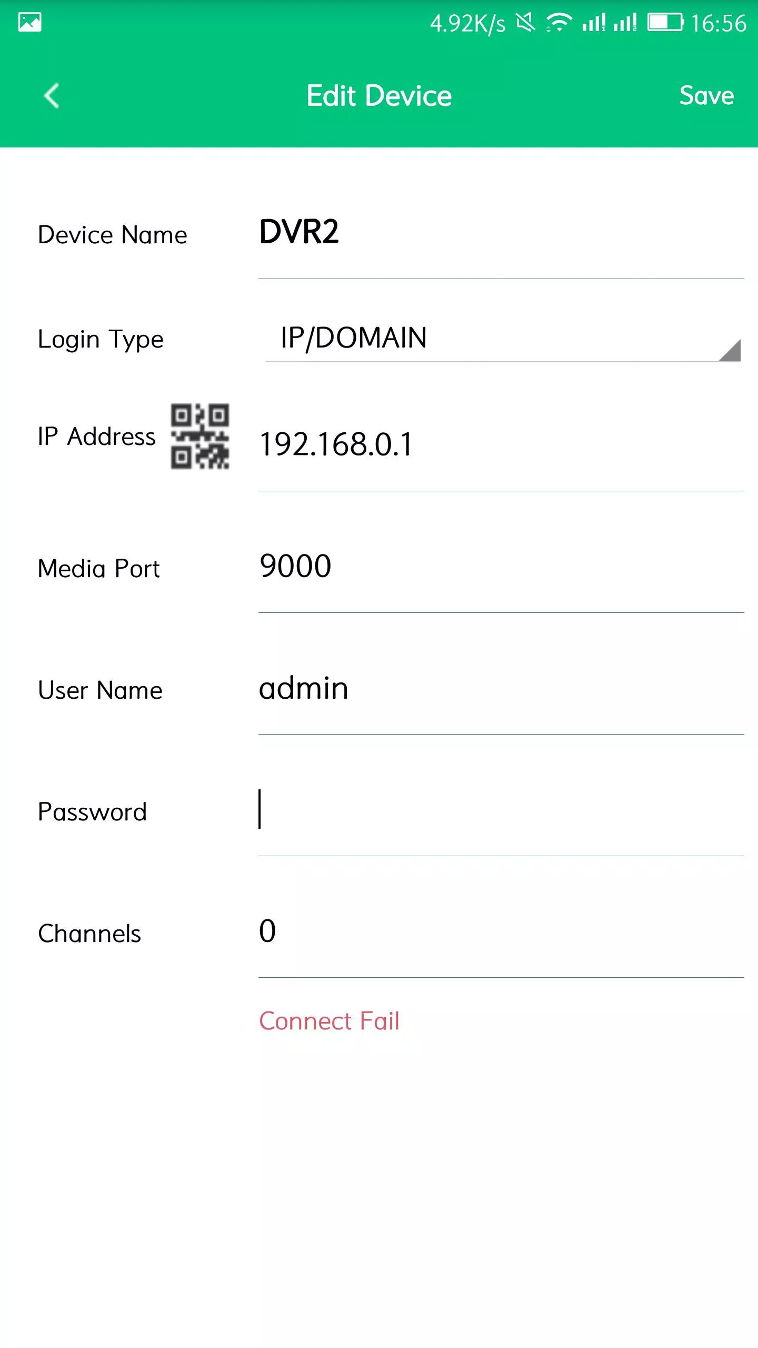Screen dimensions: 758x1348
Task: Tap the Wi-Fi status icon
Action: click(x=559, y=23)
